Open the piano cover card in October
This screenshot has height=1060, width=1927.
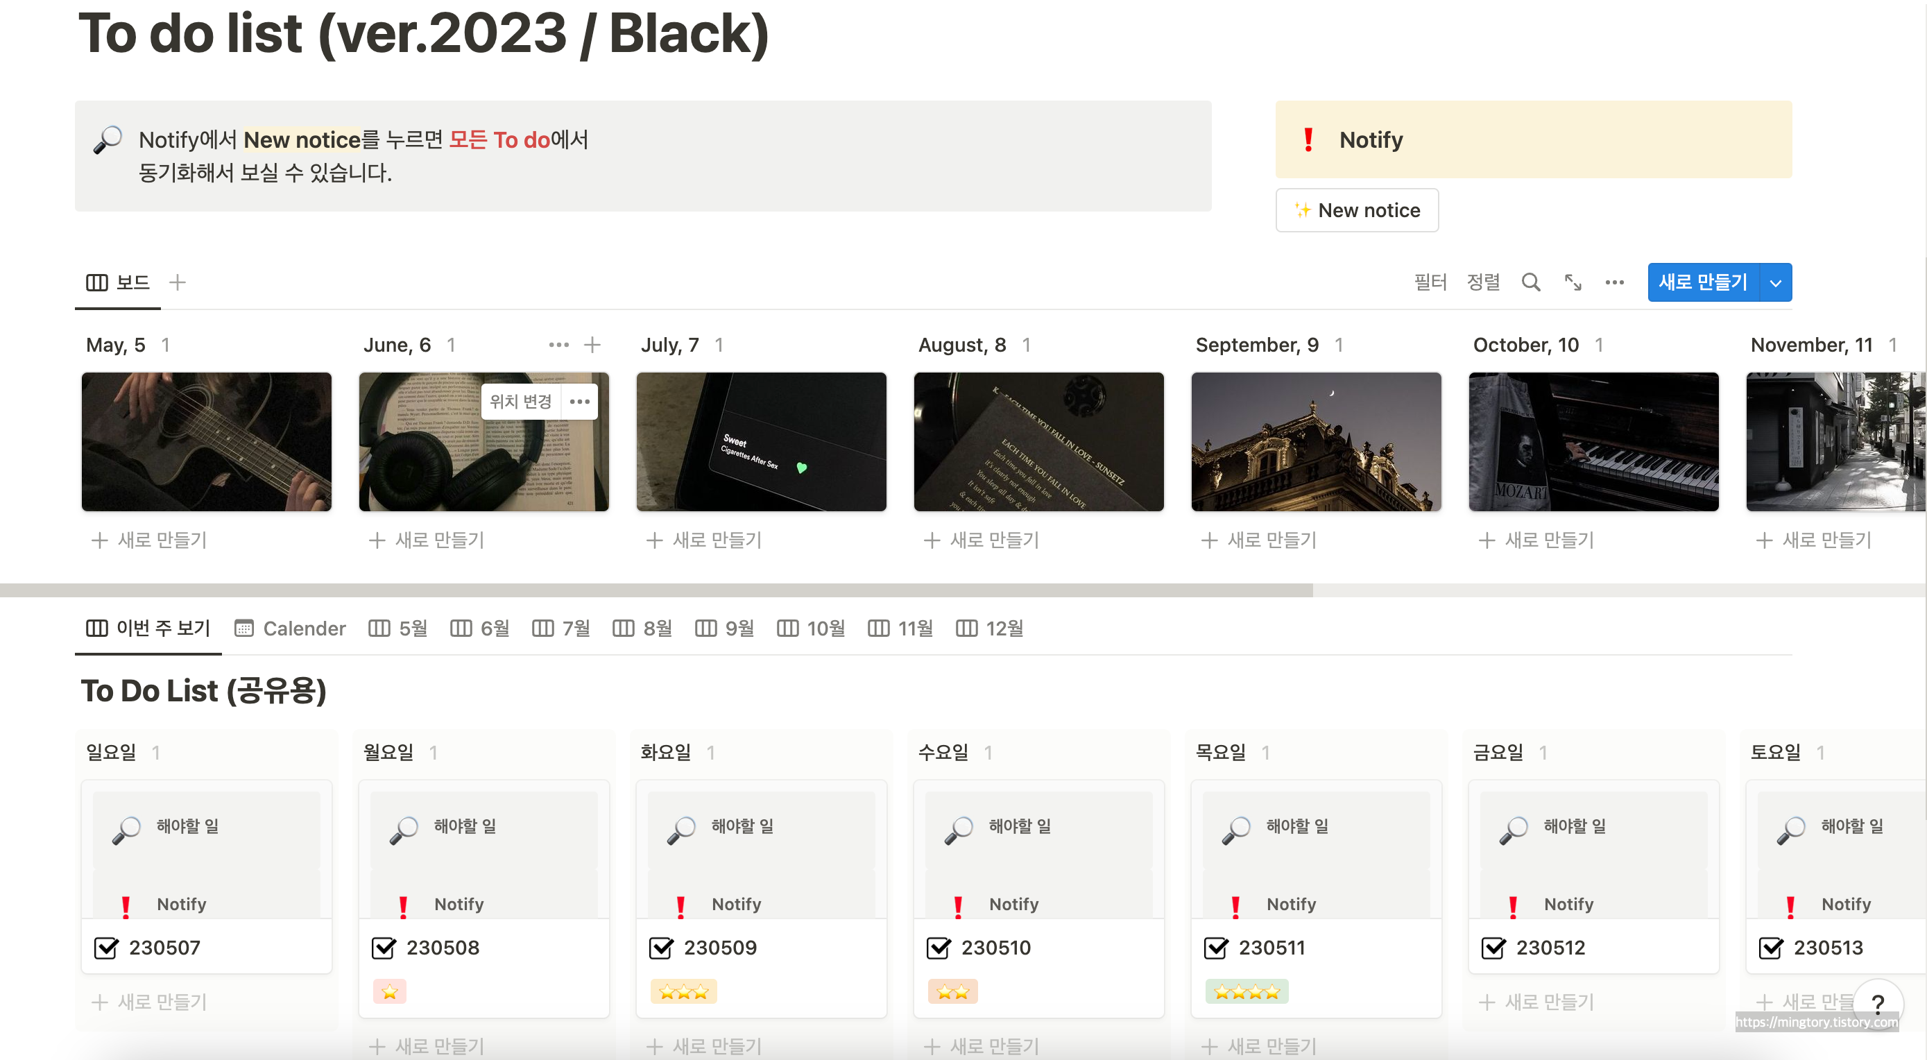(x=1593, y=441)
